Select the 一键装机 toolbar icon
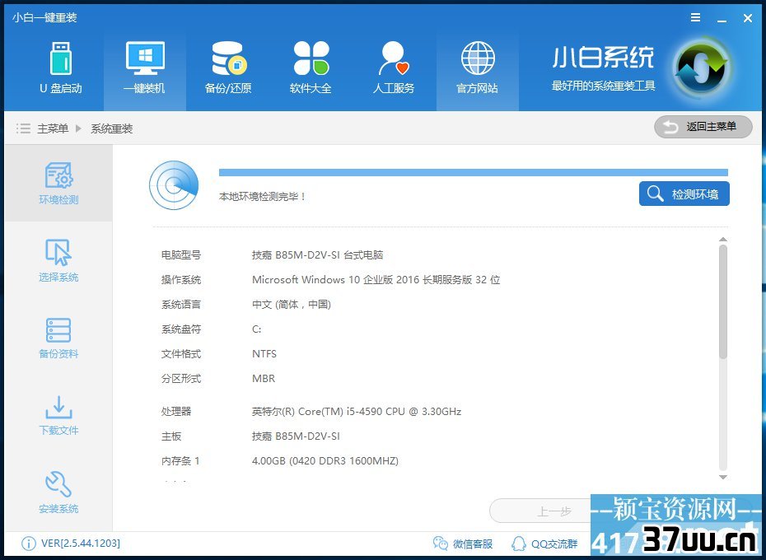The width and height of the screenshot is (766, 560). coord(145,68)
